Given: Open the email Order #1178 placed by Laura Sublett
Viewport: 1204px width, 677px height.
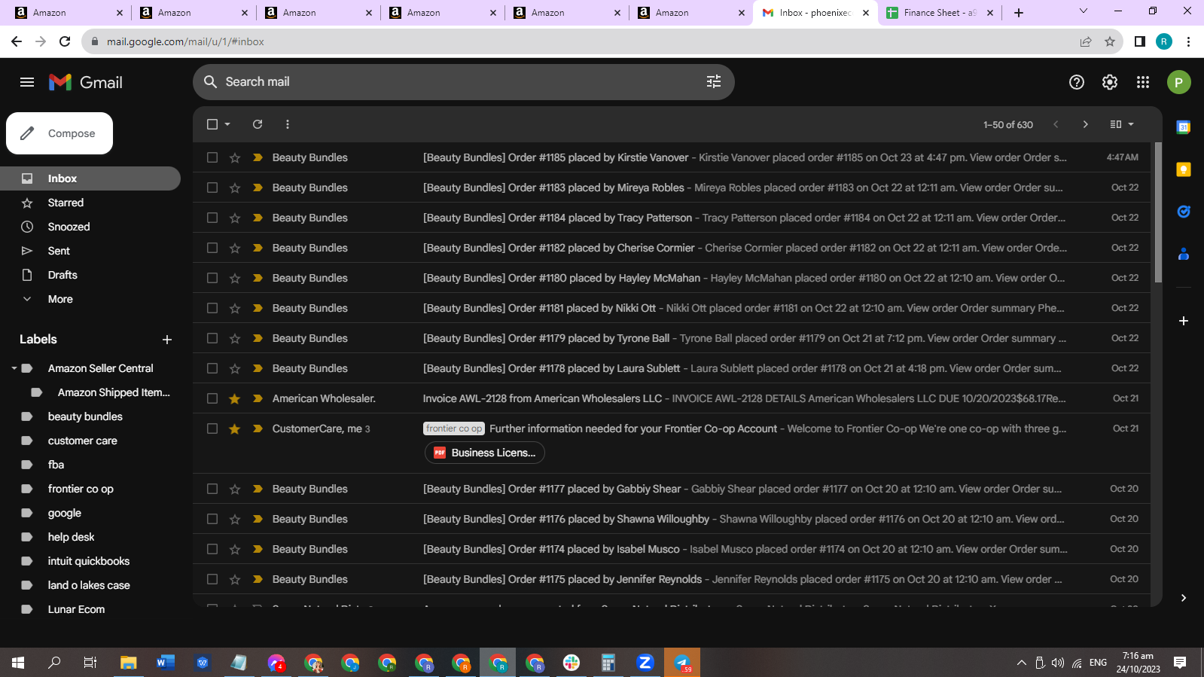Looking at the screenshot, I should tap(672, 368).
